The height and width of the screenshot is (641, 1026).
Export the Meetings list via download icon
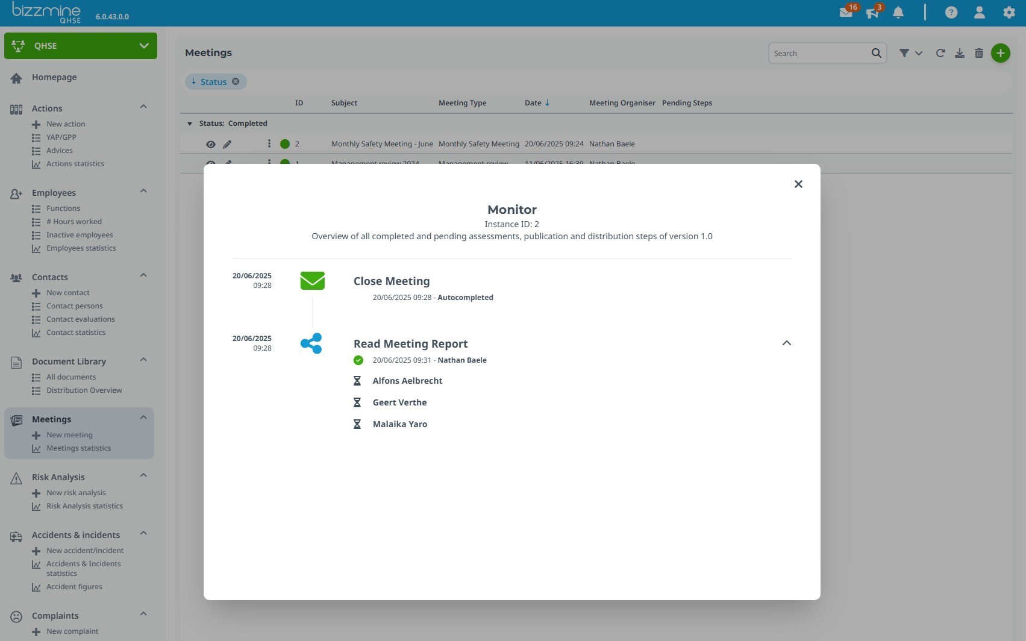tap(959, 53)
